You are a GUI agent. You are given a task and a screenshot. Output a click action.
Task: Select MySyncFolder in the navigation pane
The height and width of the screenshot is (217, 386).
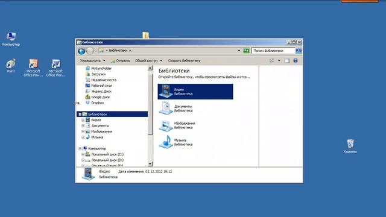coord(101,68)
